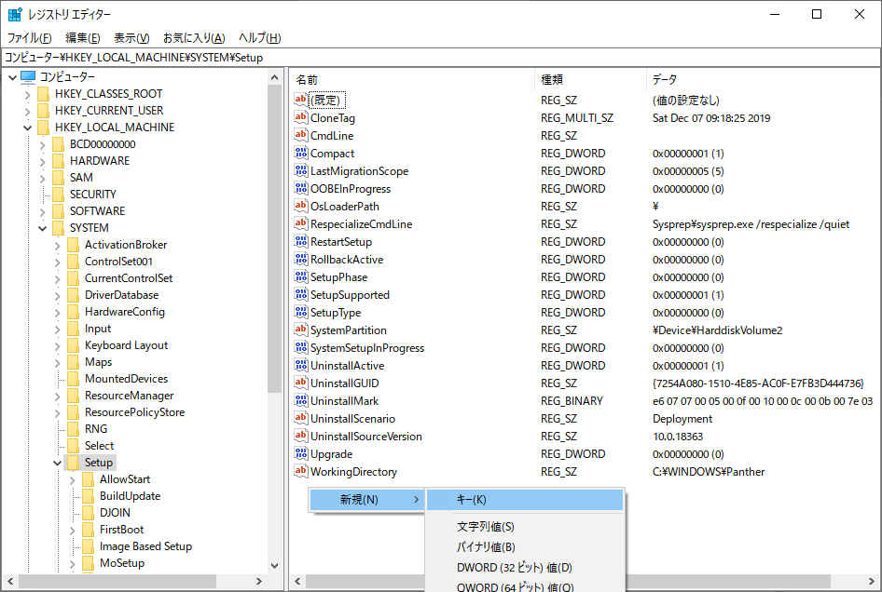
Task: Click the WorkingDirectory string value icon
Action: pyautogui.click(x=301, y=472)
